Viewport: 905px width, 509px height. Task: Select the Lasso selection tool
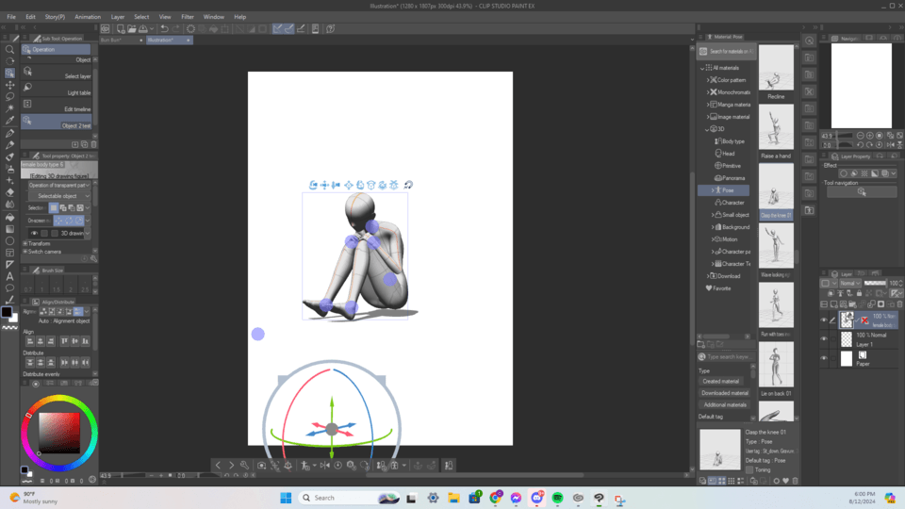click(x=9, y=97)
